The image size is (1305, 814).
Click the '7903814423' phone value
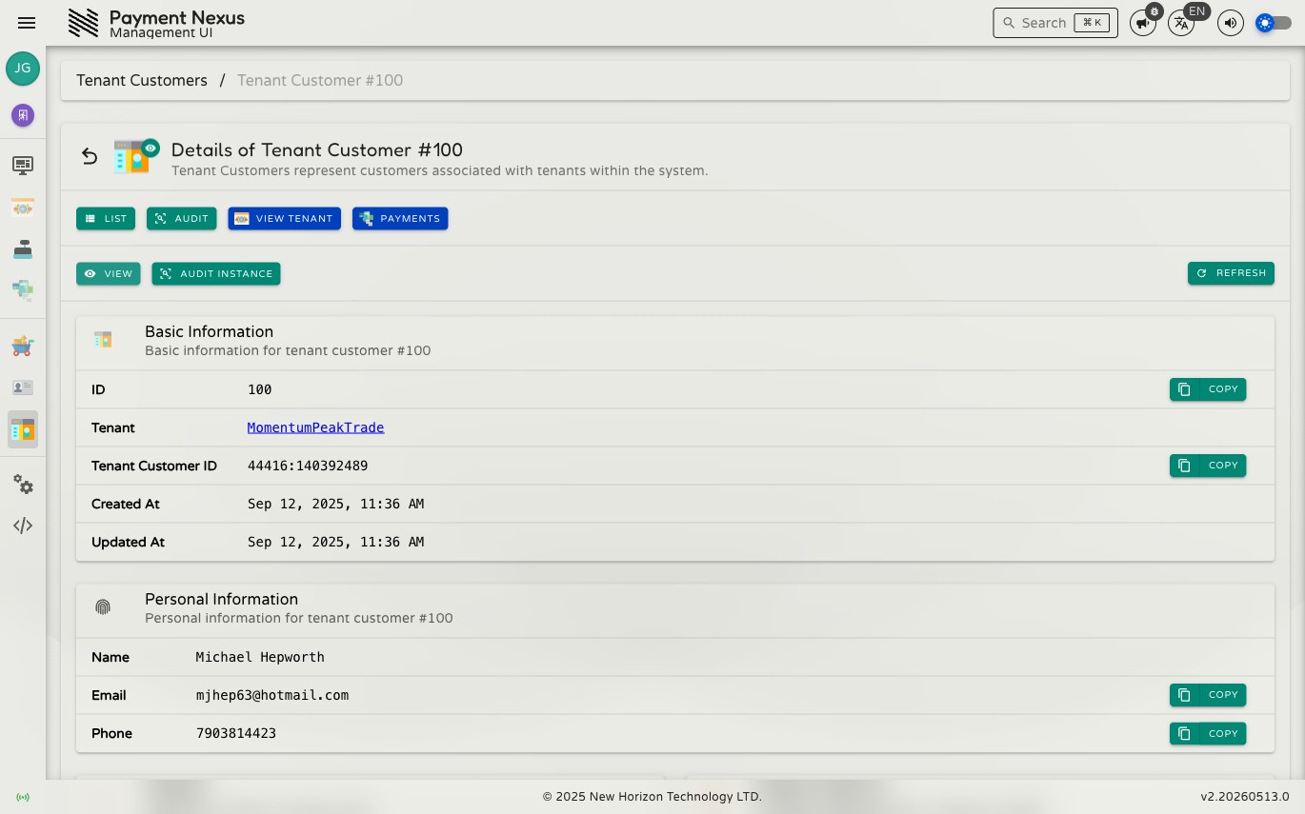point(236,733)
